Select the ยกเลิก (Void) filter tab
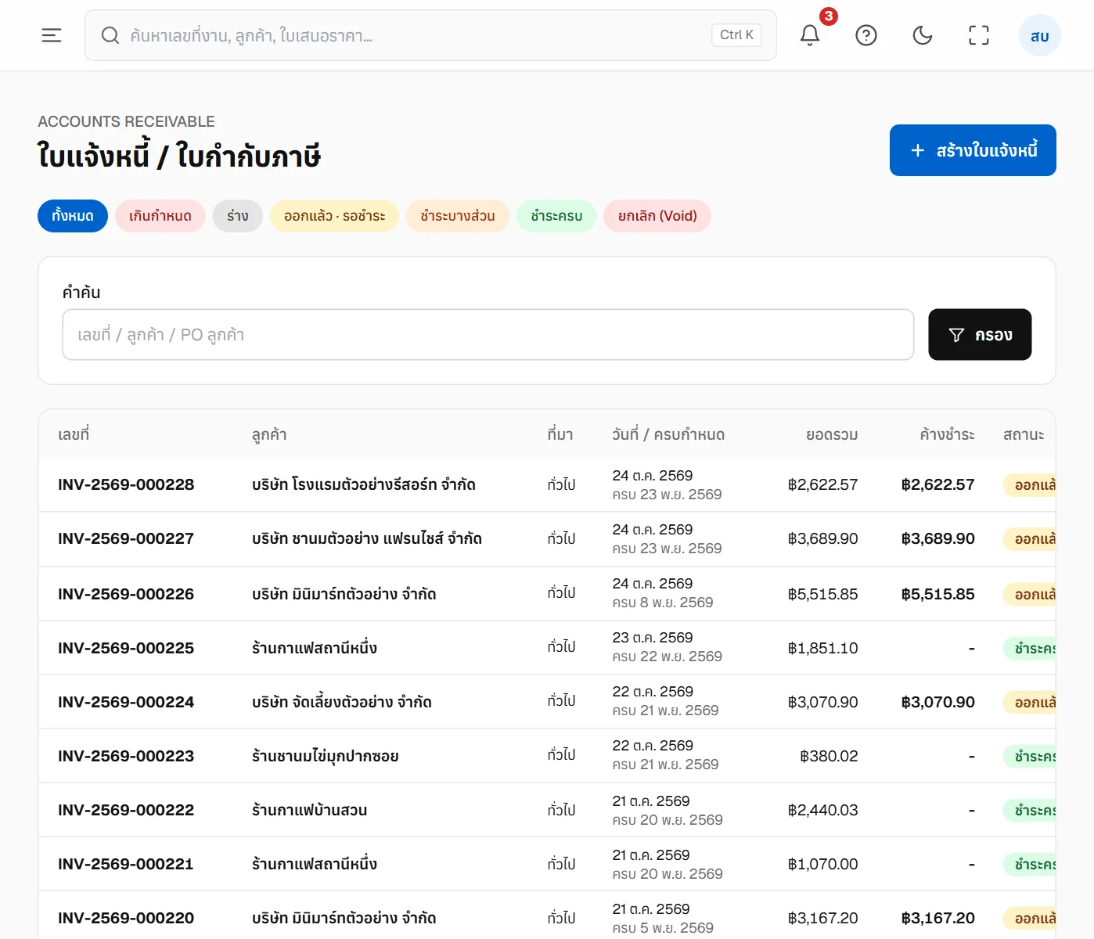Image resolution: width=1094 pixels, height=939 pixels. tap(657, 216)
